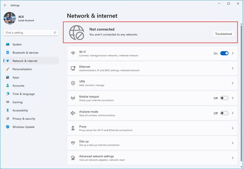Viewport: 243px width, 169px height.
Task: Click the Accessibility sidebar icon
Action: pyautogui.click(x=8, y=110)
